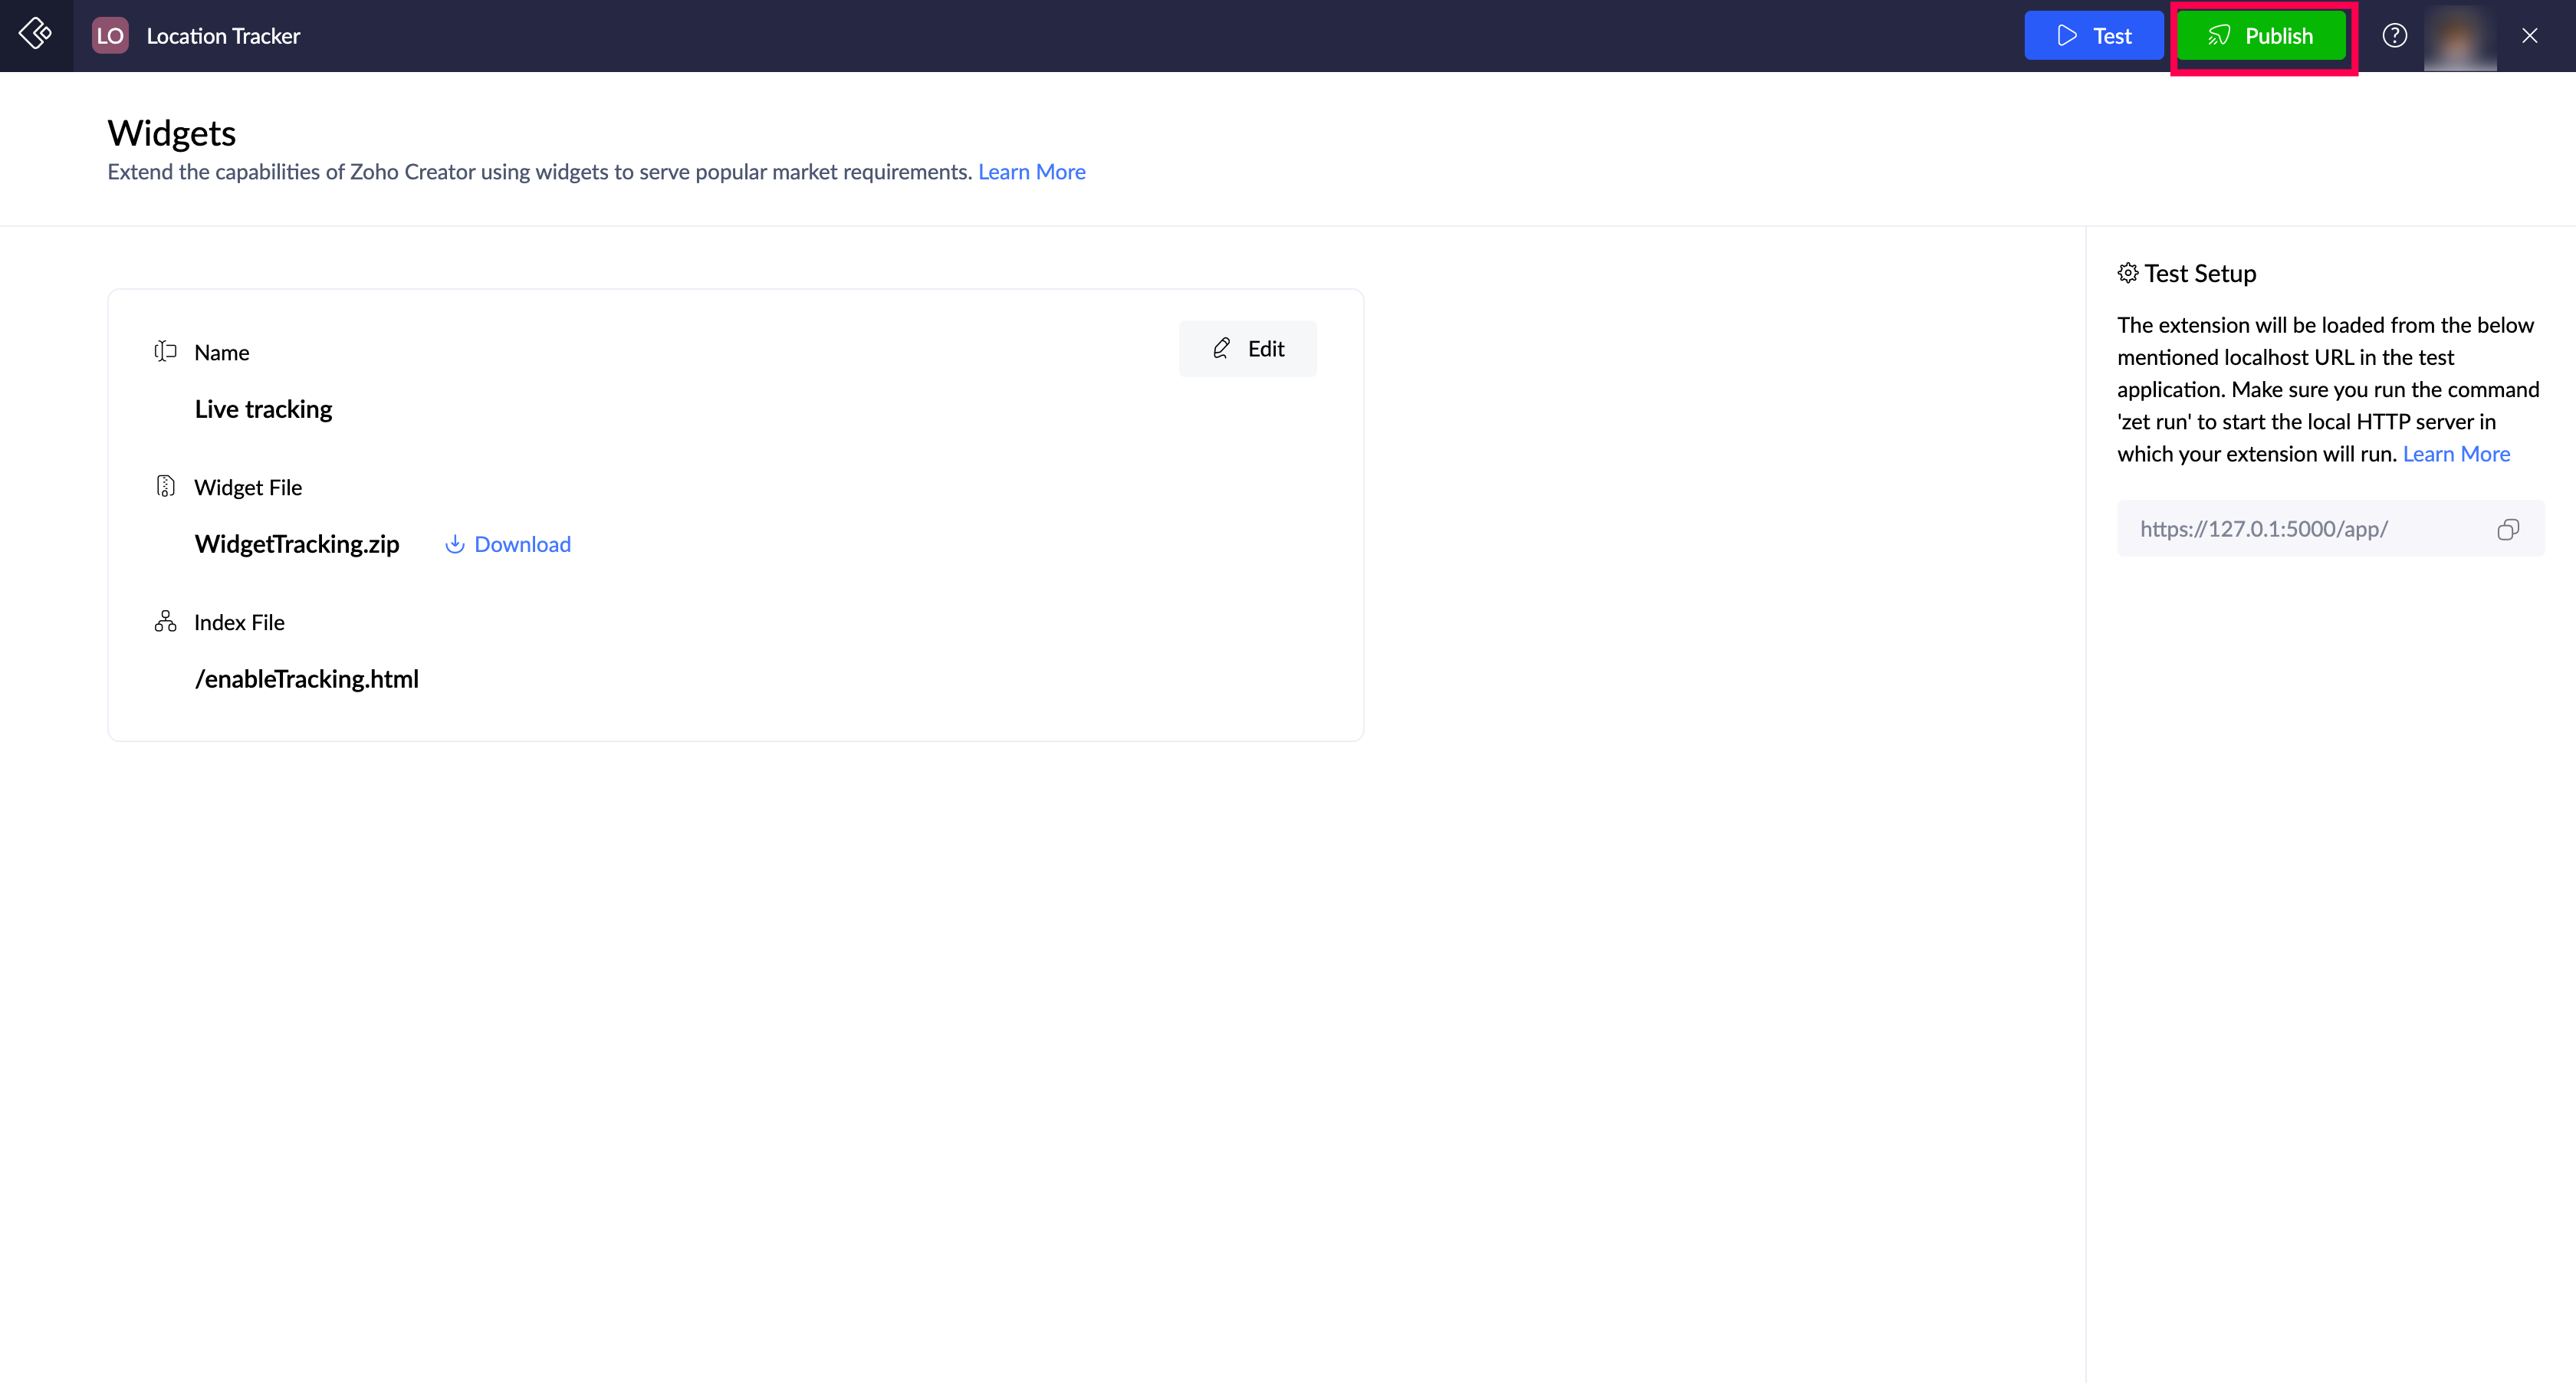This screenshot has width=2576, height=1383.
Task: Click the Name field icon
Action: (165, 351)
